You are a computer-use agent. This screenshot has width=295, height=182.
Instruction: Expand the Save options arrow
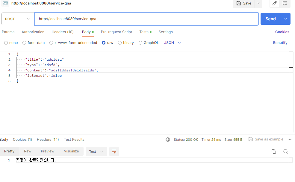258,3
